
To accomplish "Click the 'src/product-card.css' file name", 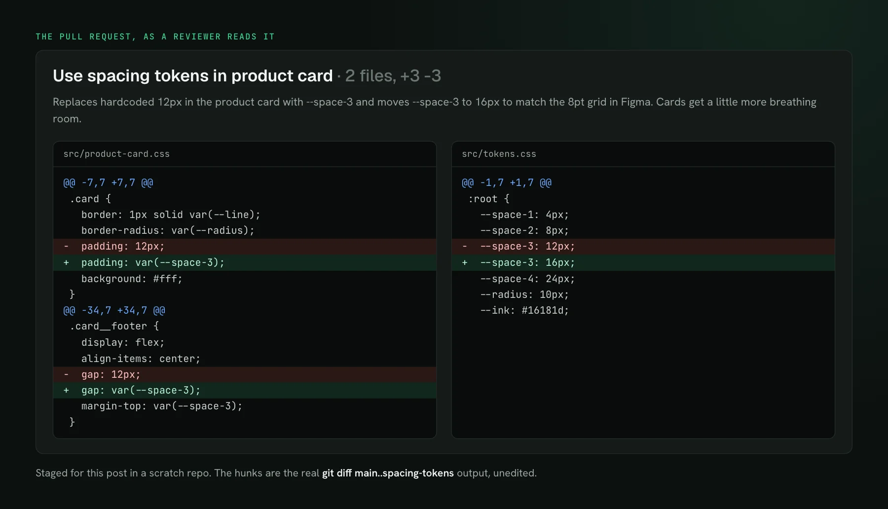I will pos(116,154).
